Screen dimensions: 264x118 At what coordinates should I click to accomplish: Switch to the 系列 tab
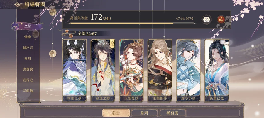[x=144, y=113]
